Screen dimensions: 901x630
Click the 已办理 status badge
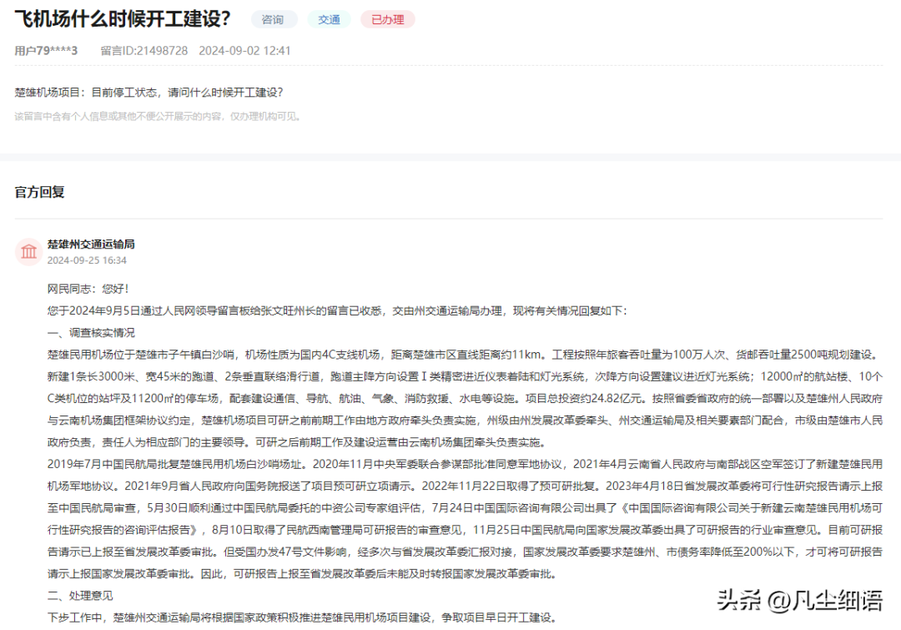pos(387,19)
